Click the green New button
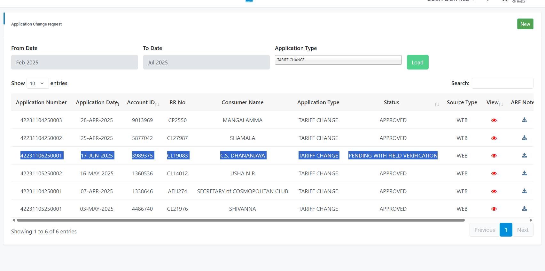545x271 pixels. (525, 24)
